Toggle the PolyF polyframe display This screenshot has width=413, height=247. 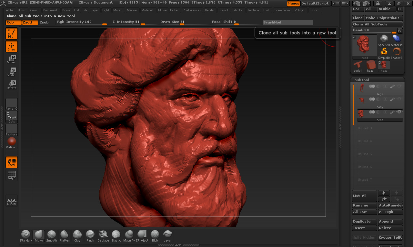pos(11,175)
